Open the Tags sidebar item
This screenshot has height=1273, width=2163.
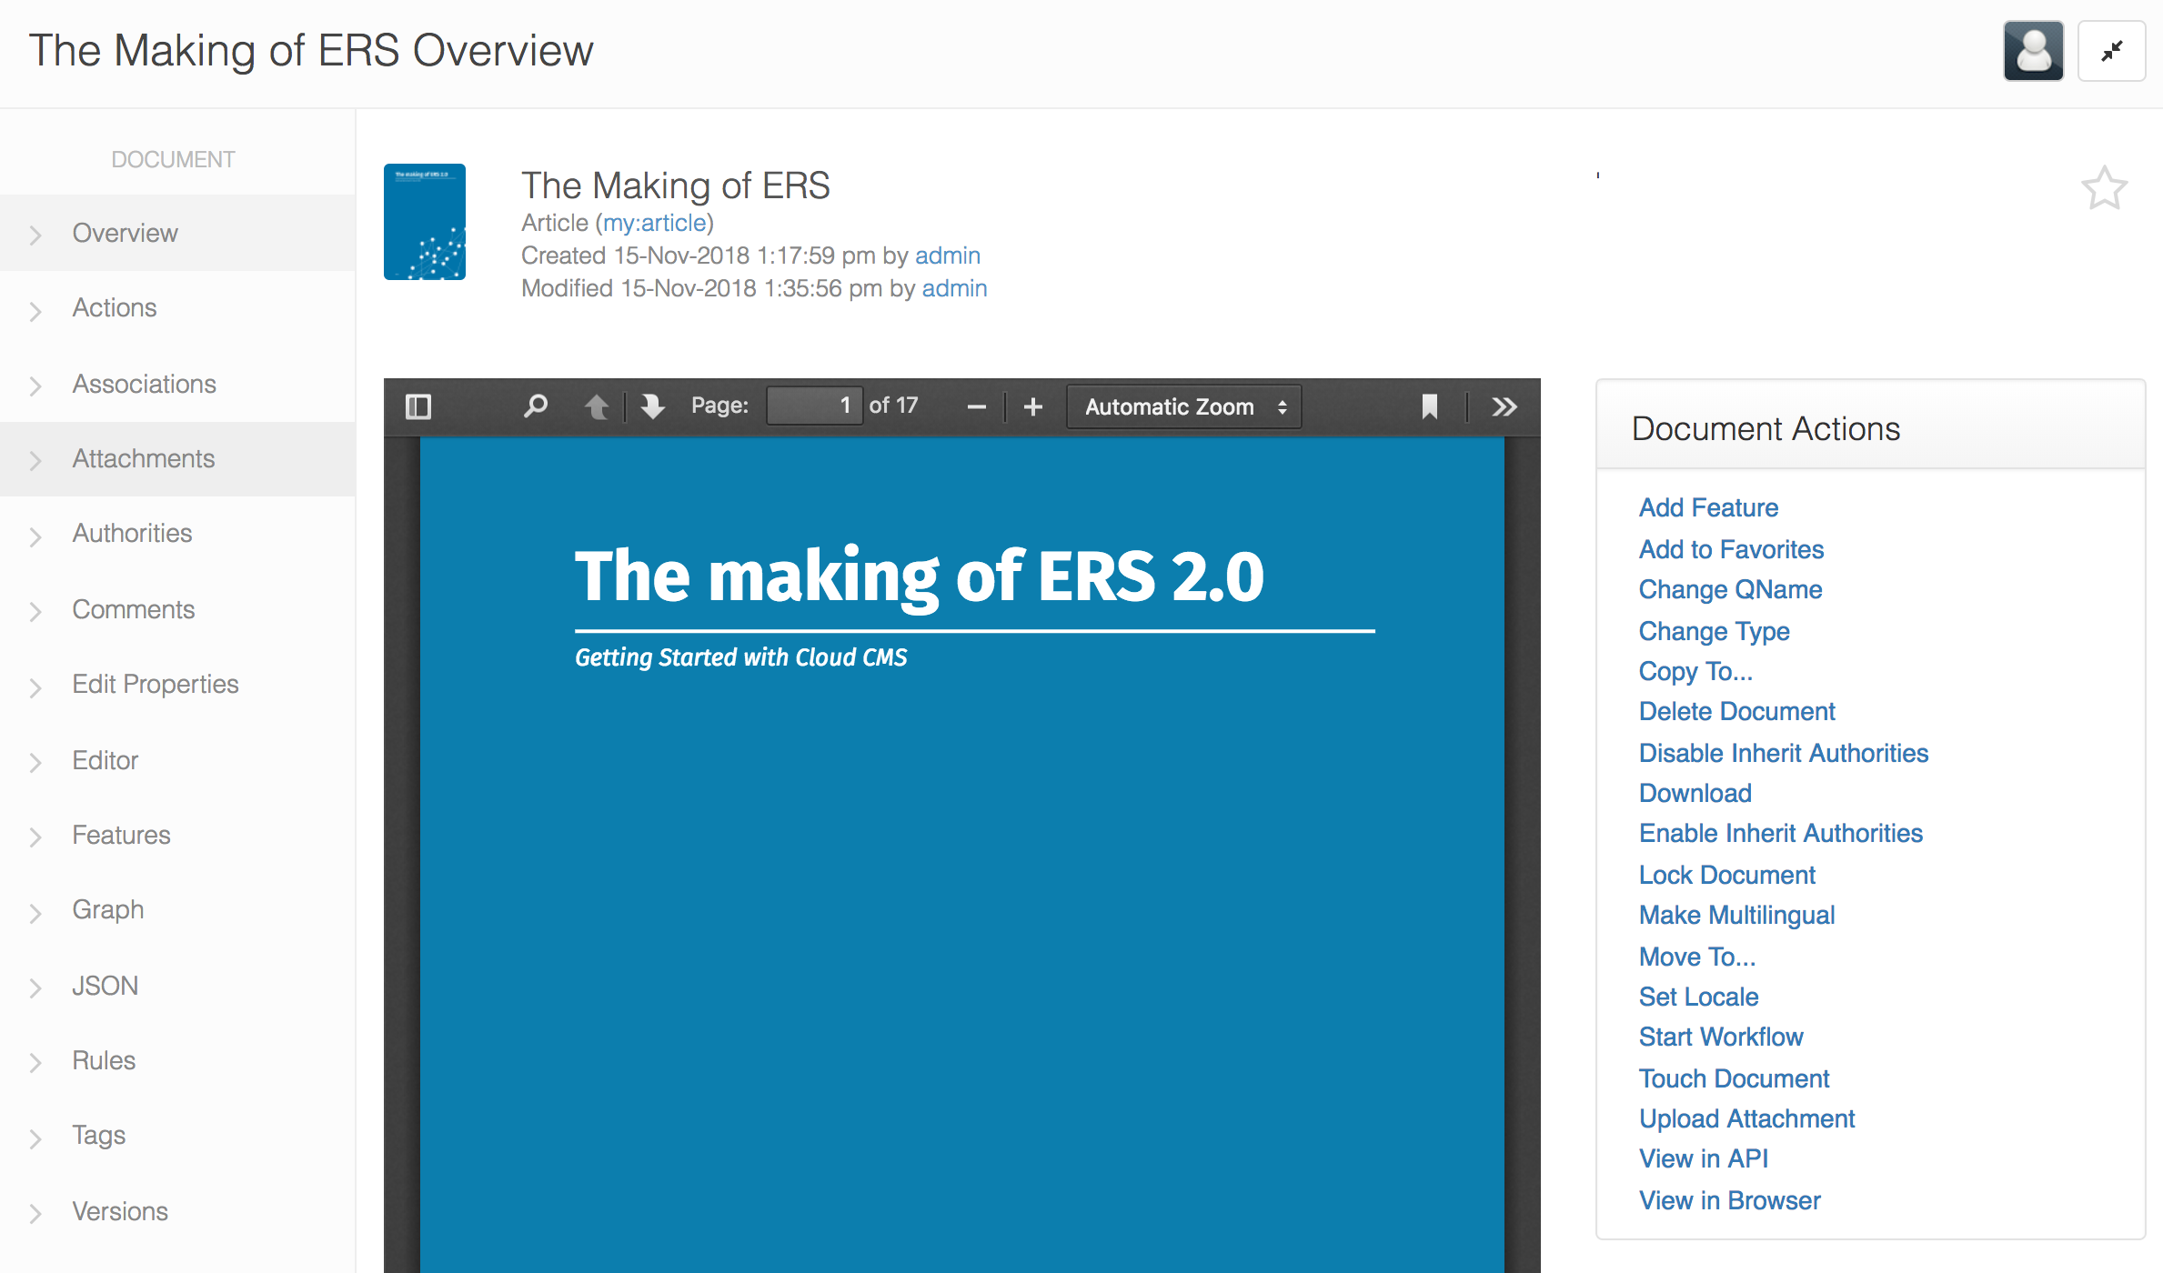pyautogui.click(x=177, y=1136)
